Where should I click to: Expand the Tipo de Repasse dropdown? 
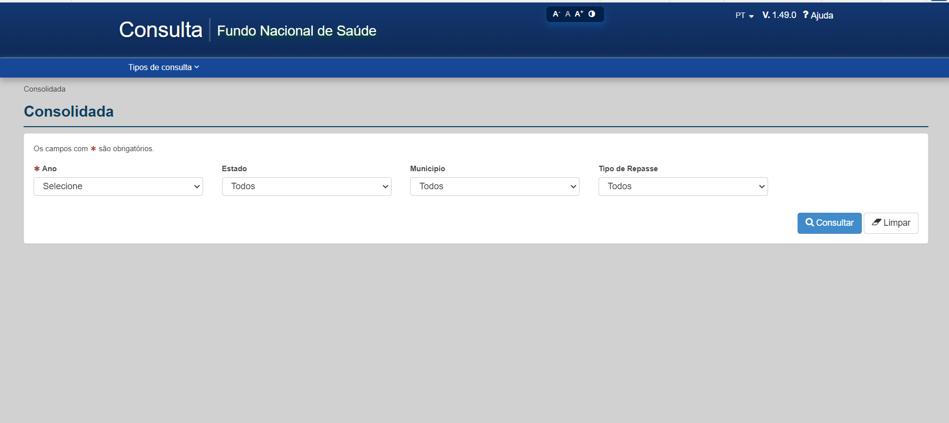[683, 186]
